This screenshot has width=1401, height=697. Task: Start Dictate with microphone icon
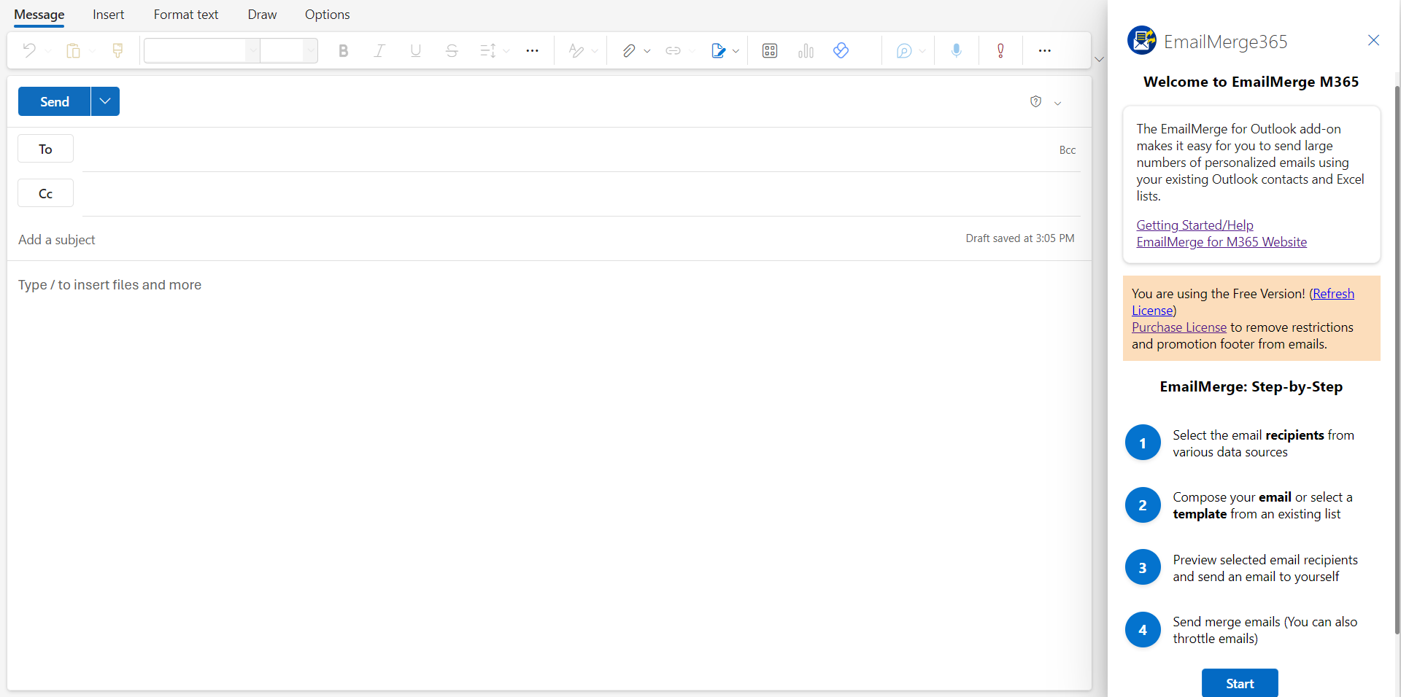pos(957,50)
